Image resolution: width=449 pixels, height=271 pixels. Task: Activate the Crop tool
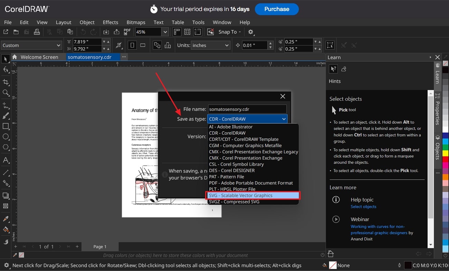point(6,82)
